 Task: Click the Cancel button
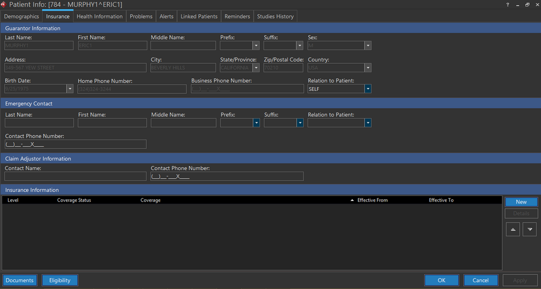click(x=481, y=281)
